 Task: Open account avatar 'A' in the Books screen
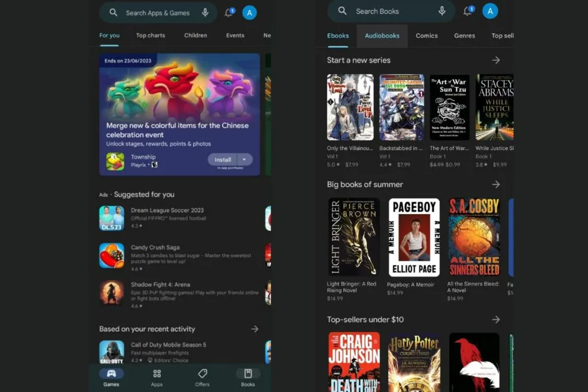[x=490, y=11]
